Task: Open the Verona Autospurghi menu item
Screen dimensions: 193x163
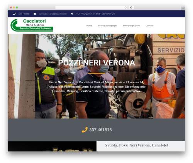Action: point(107,25)
